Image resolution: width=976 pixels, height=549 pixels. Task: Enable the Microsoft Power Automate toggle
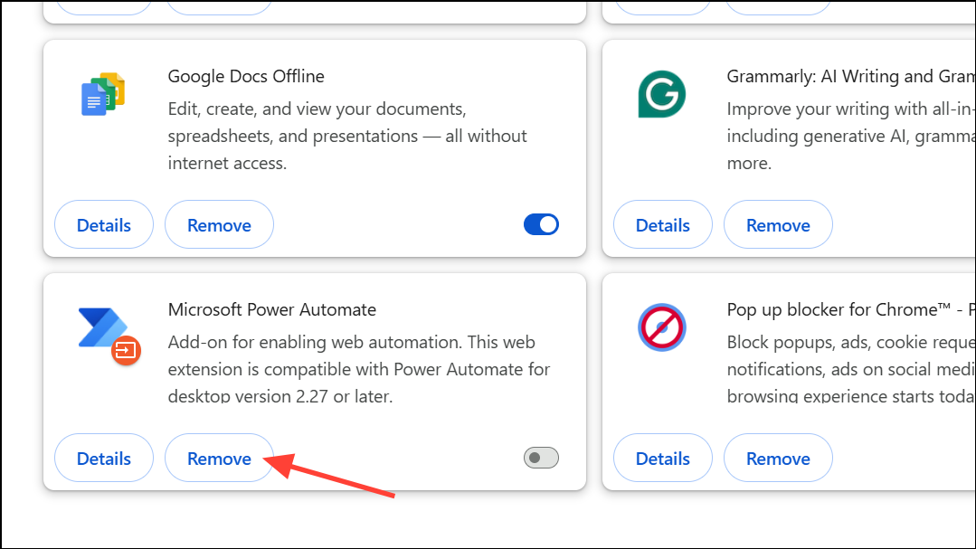540,458
